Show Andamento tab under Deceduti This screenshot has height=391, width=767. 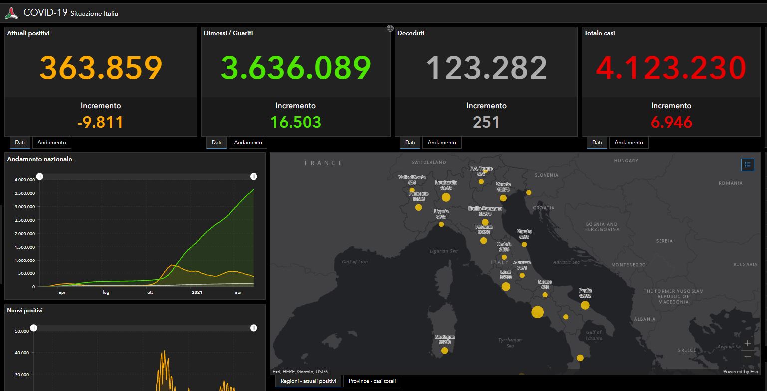(442, 143)
